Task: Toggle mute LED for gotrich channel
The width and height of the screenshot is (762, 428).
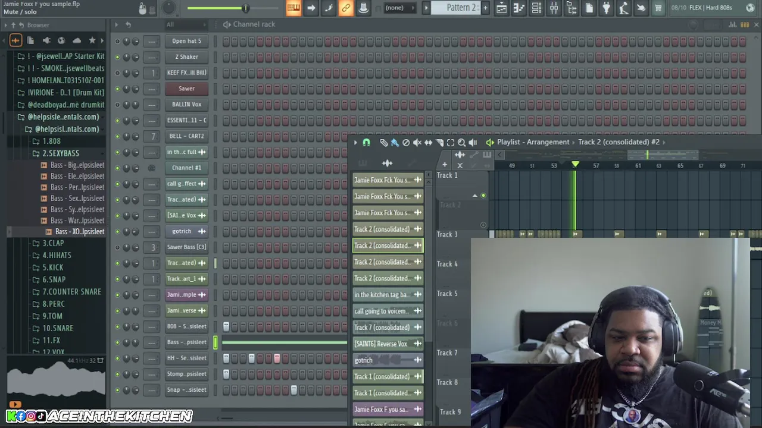Action: point(117,231)
